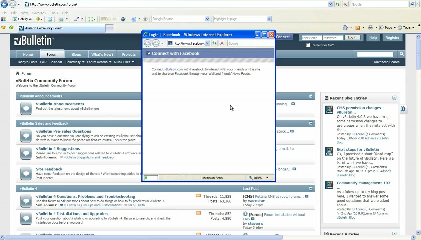Open the View menu in the menu bar

point(24,13)
